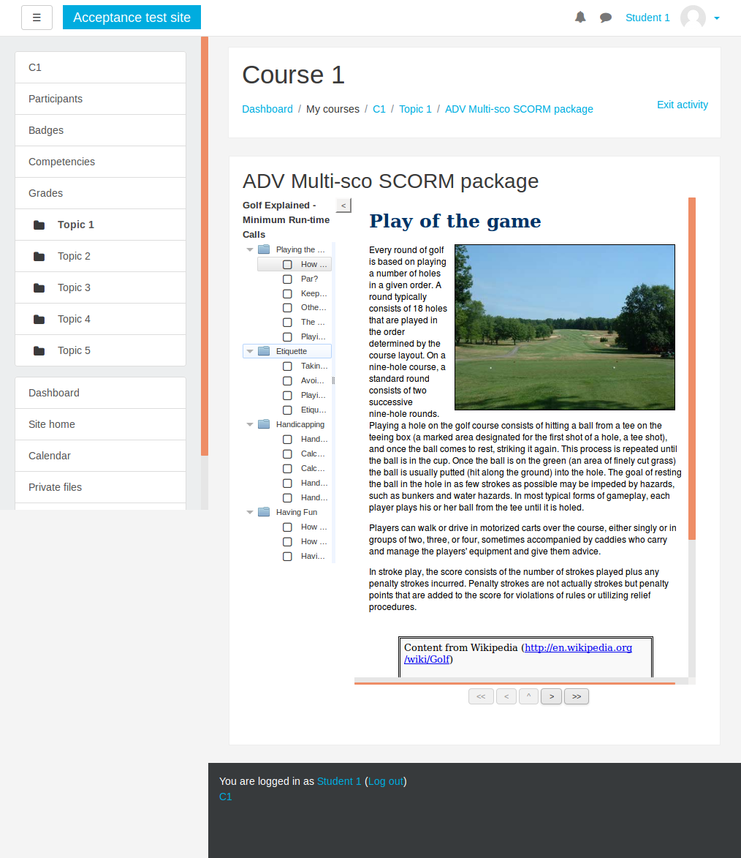Click the Log out link in footer
Viewport: 741px width, 858px height.
[386, 781]
